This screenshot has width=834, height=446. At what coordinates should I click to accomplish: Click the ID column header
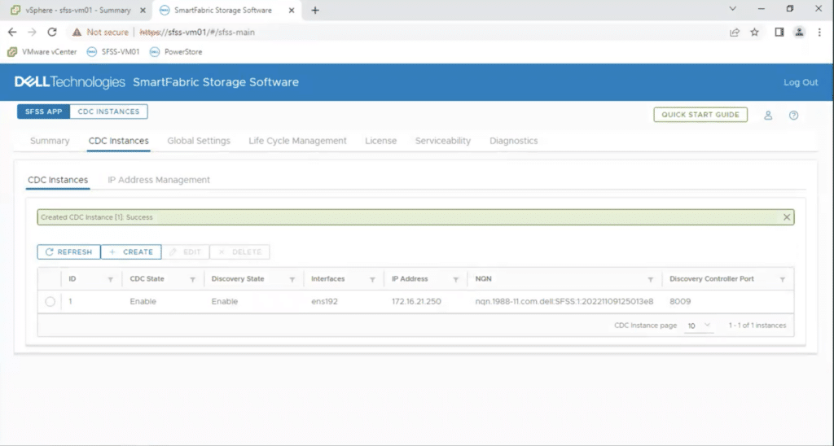click(x=72, y=278)
